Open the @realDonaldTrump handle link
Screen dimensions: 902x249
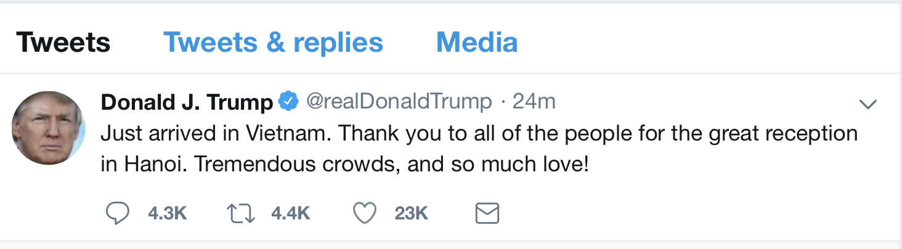pos(399,102)
